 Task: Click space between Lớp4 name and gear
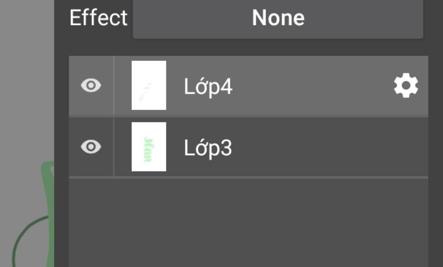click(311, 86)
